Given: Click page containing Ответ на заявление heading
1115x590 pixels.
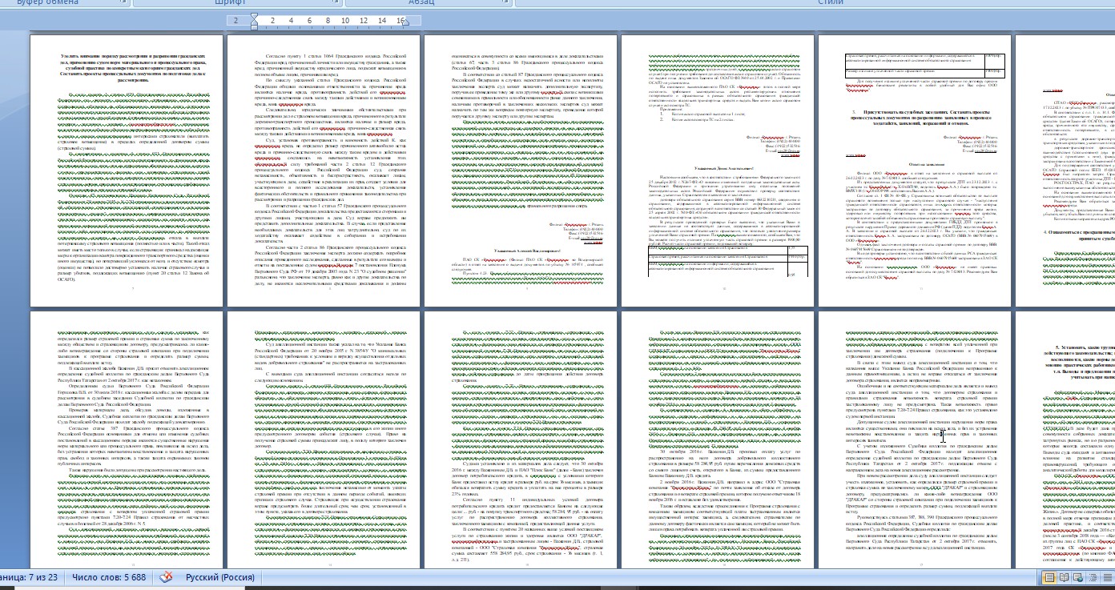Looking at the screenshot, I should 912,171.
